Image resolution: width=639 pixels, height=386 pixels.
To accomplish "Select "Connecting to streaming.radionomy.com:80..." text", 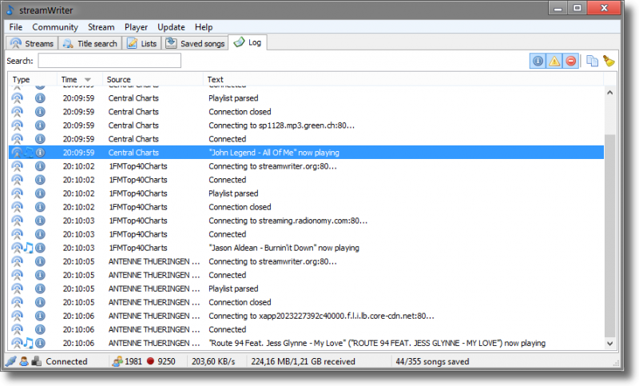I will 288,221.
